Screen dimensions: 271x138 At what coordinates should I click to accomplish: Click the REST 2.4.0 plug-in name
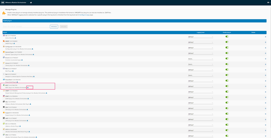click(11, 85)
